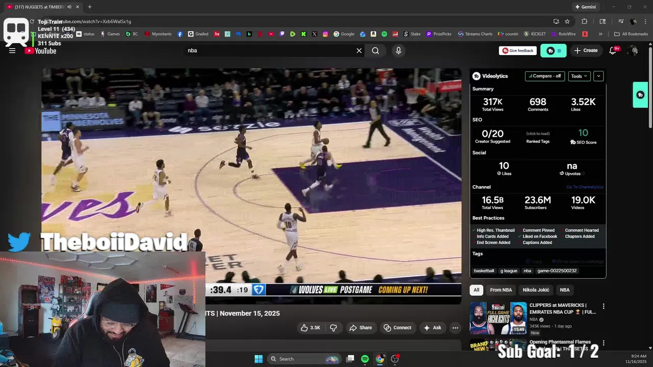Image resolution: width=653 pixels, height=367 pixels.
Task: Mute the Nuggets at Timberwolves tab audio
Action: click(x=69, y=7)
